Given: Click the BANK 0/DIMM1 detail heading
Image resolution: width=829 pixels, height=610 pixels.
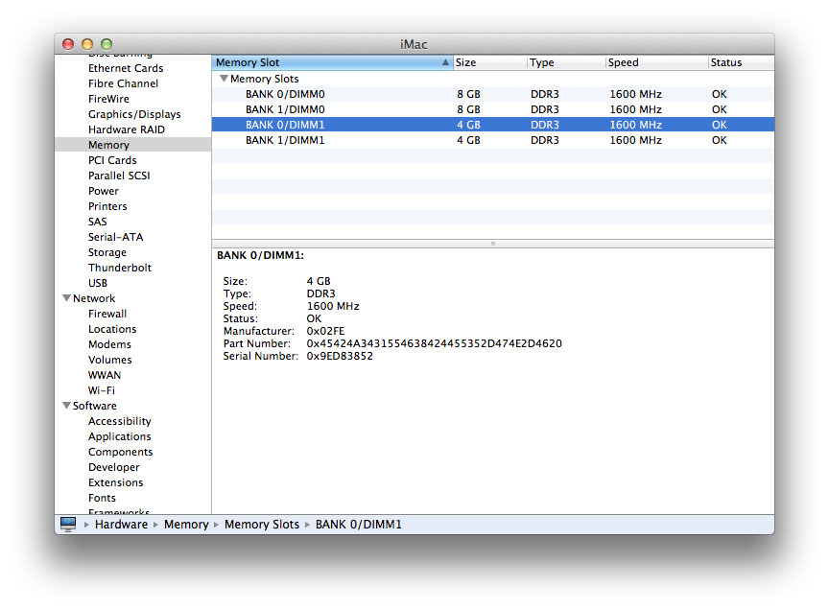Looking at the screenshot, I should (x=260, y=255).
